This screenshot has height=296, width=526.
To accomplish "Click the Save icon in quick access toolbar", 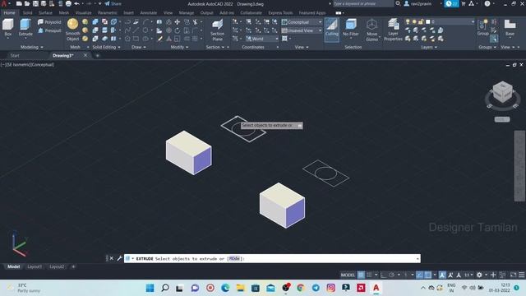I will pyautogui.click(x=35, y=3).
